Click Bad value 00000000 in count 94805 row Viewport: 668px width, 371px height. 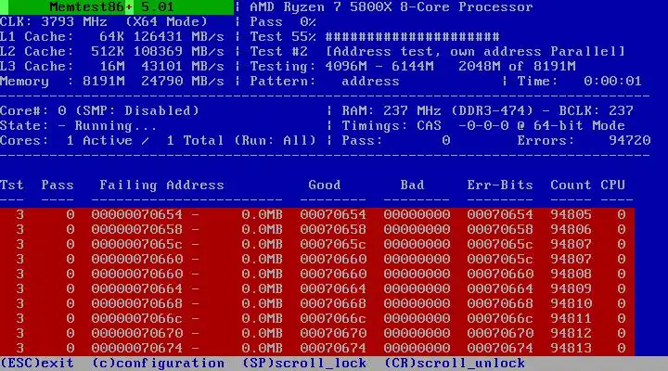(417, 214)
